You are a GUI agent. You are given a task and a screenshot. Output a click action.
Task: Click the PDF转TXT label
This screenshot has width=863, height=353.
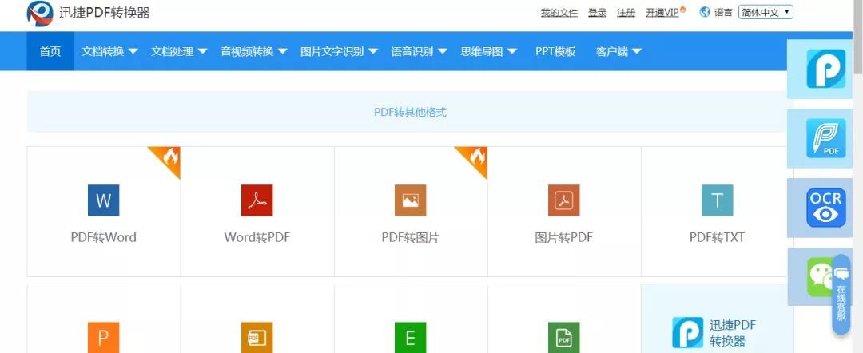[717, 237]
